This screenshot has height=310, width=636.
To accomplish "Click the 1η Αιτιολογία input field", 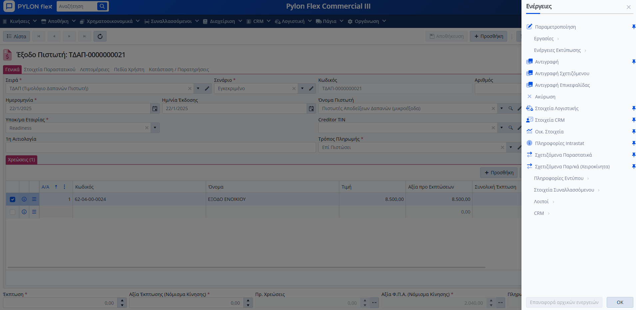I will (161, 147).
